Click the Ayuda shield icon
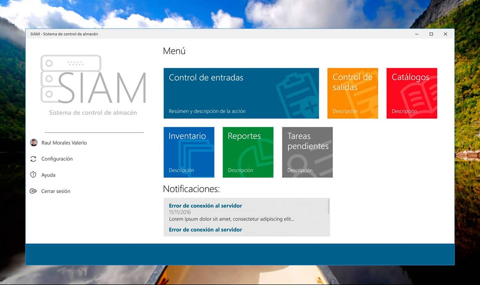The width and height of the screenshot is (480, 285). (33, 175)
